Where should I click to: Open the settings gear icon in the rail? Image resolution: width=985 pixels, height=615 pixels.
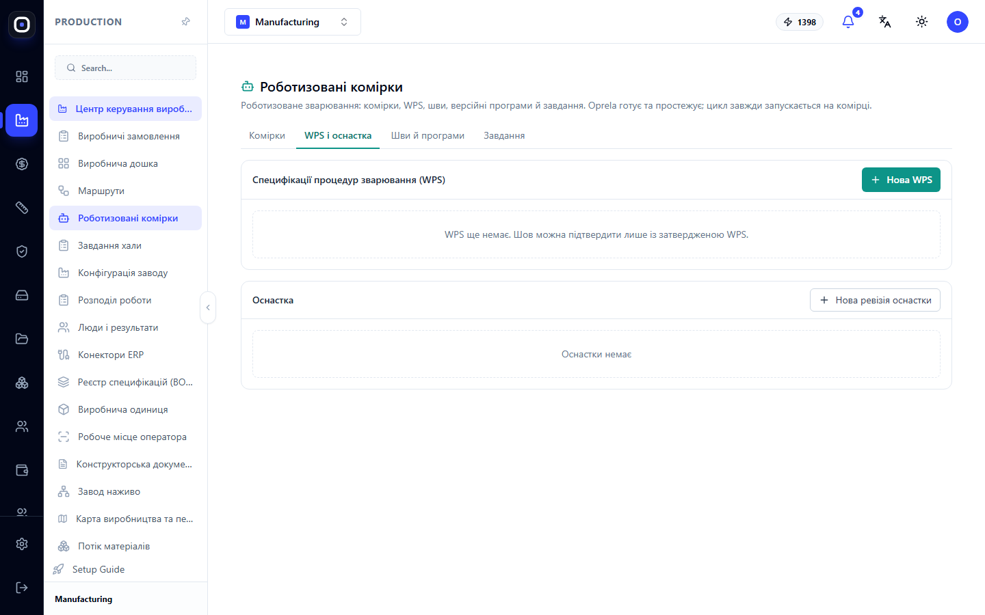coord(22,544)
